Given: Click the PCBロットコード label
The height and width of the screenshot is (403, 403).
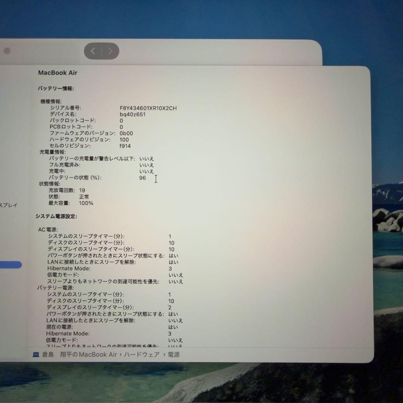Looking at the screenshot, I should pyautogui.click(x=71, y=127).
